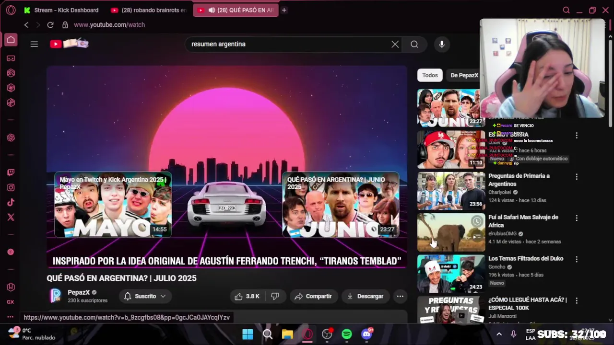Open Twitch from the Opera sidebar
The width and height of the screenshot is (614, 345).
[x=11, y=172]
